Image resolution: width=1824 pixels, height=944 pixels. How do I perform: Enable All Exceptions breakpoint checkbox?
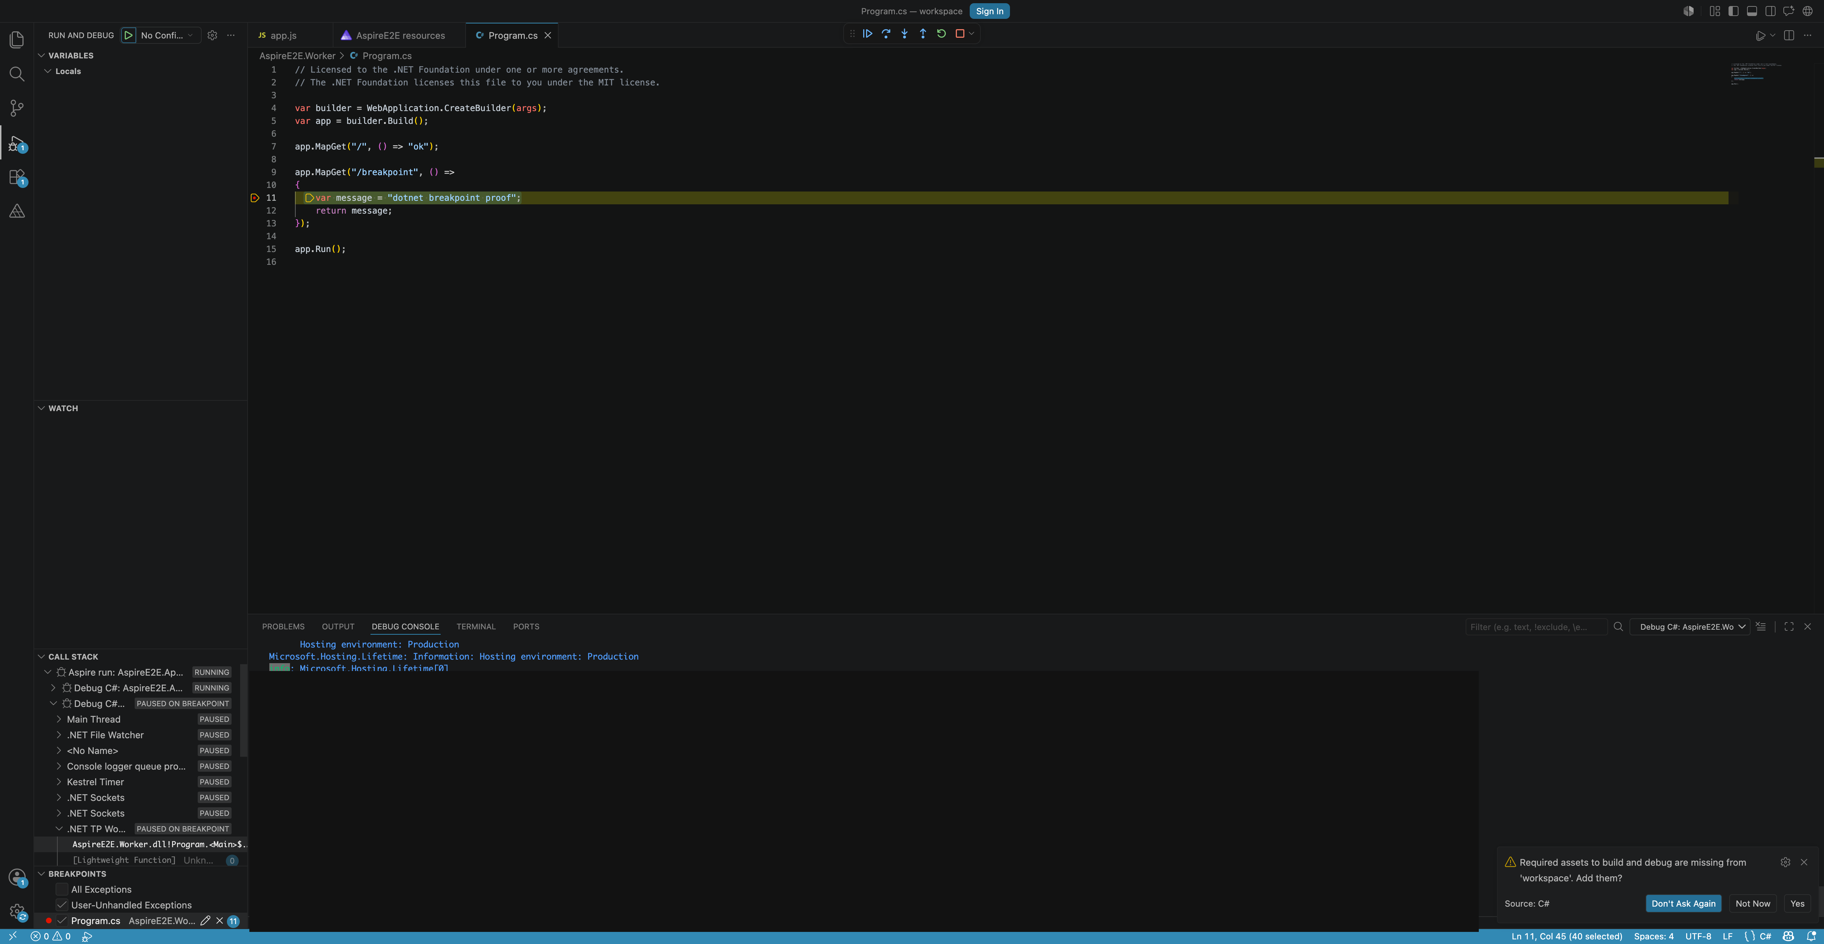click(x=62, y=890)
